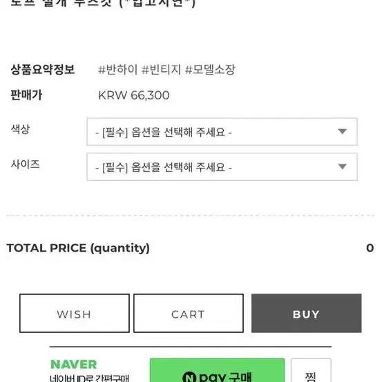
Task: Click the NAVER logo text
Action: click(74, 365)
